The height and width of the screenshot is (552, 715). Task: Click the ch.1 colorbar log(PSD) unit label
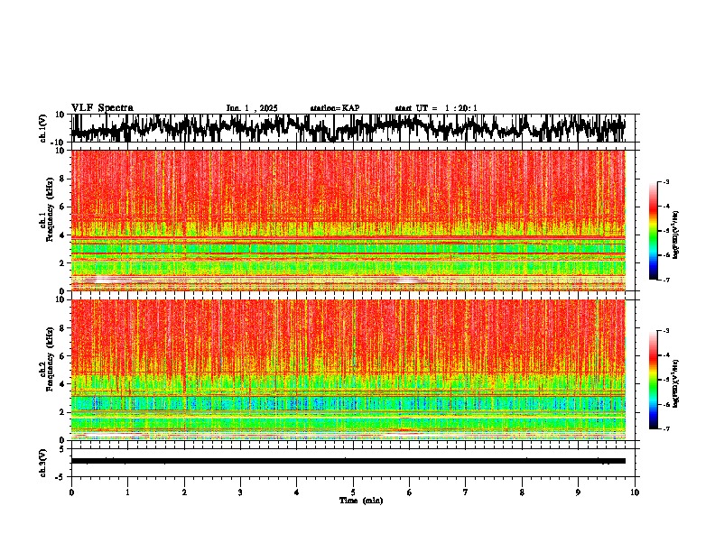point(676,235)
